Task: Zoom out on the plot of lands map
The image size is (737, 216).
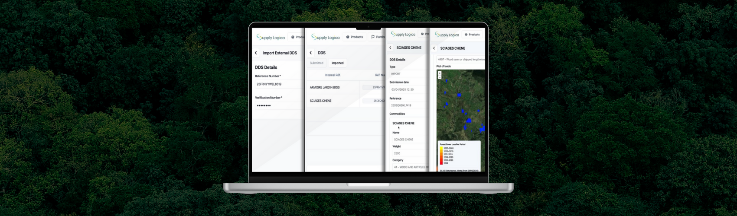Action: pos(440,77)
